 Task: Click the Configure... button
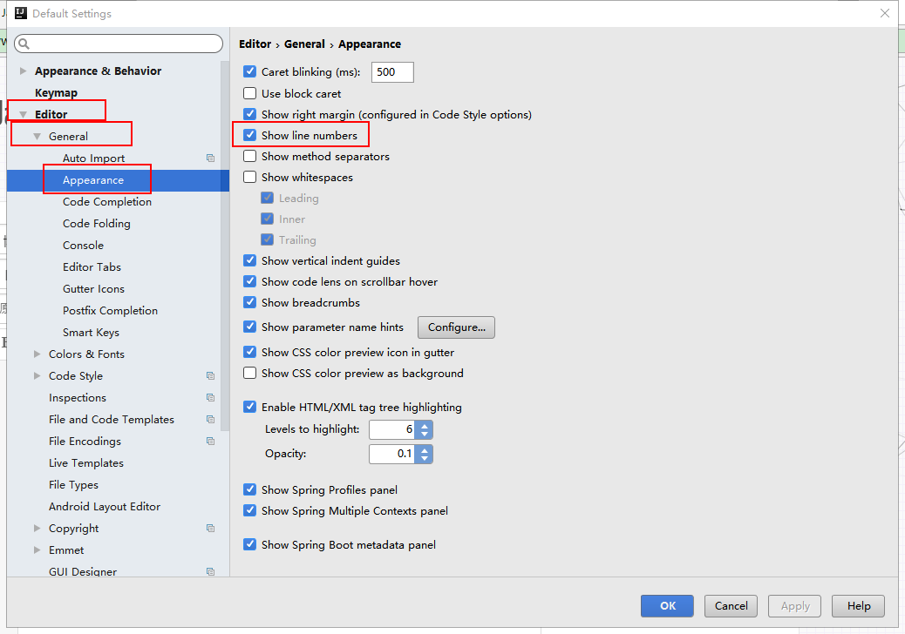456,327
